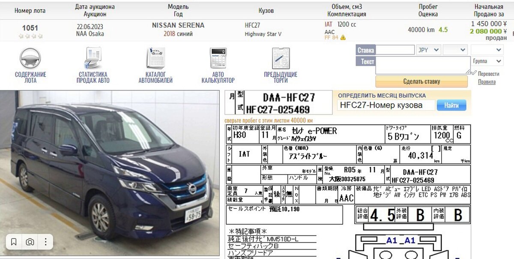Click the lot rating stars under 1051

point(30,36)
